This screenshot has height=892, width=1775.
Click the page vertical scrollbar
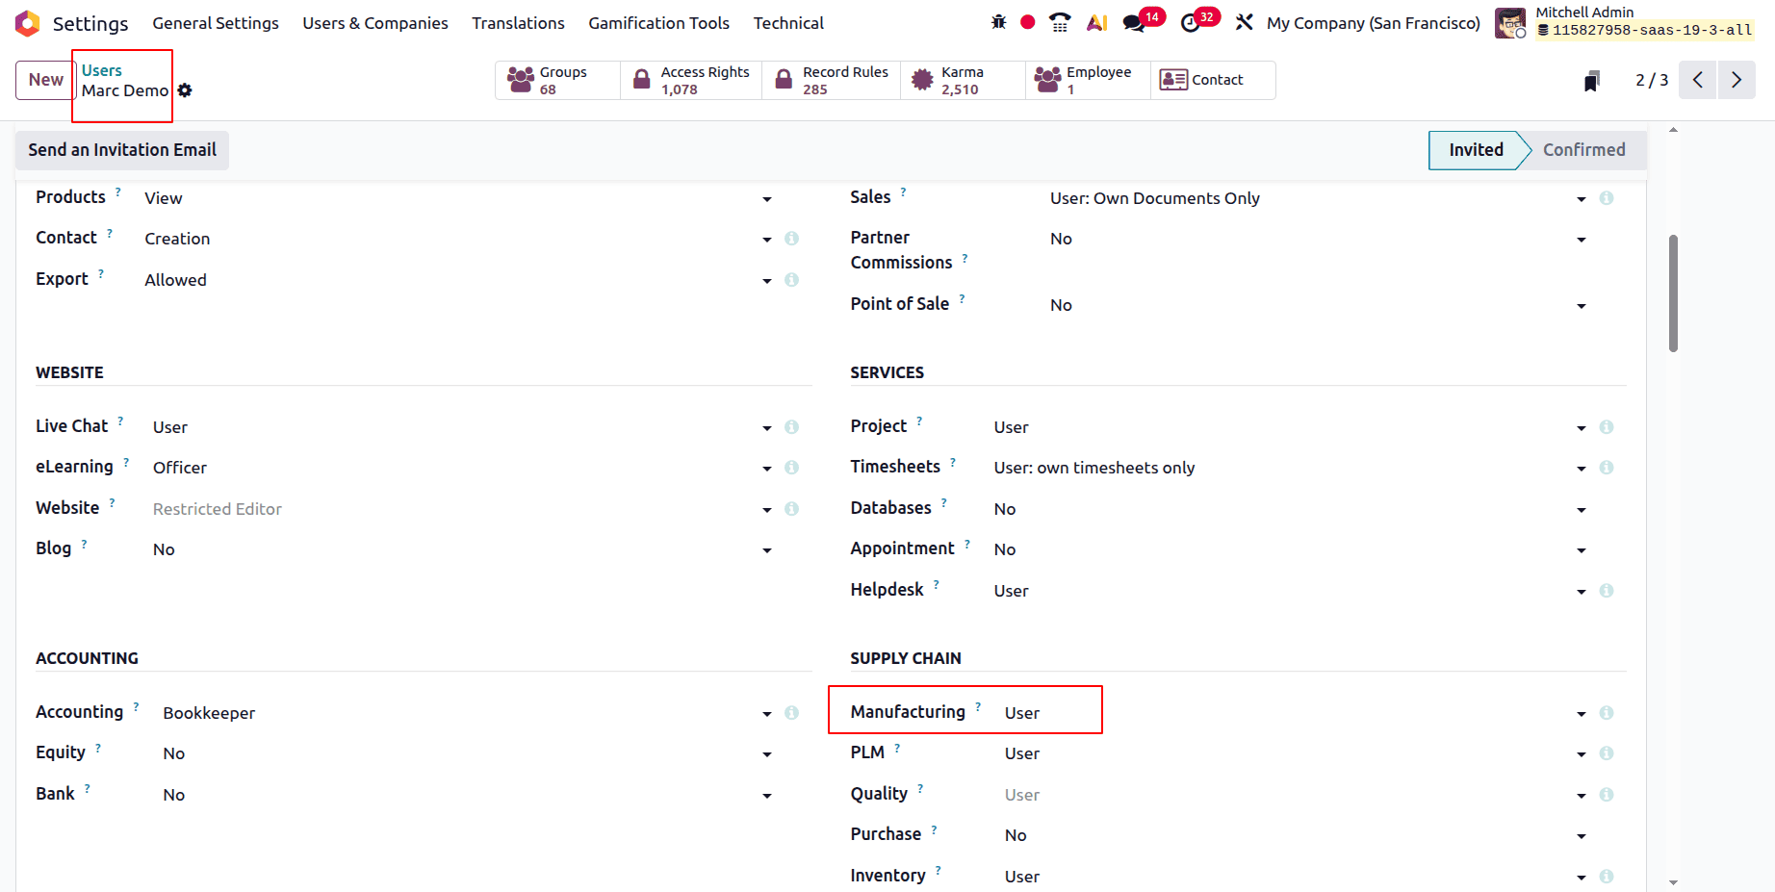point(1673,293)
